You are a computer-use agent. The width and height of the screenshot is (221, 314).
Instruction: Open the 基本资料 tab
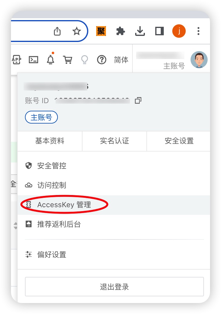50,141
